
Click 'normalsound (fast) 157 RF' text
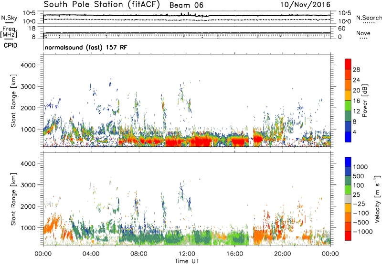(86, 47)
